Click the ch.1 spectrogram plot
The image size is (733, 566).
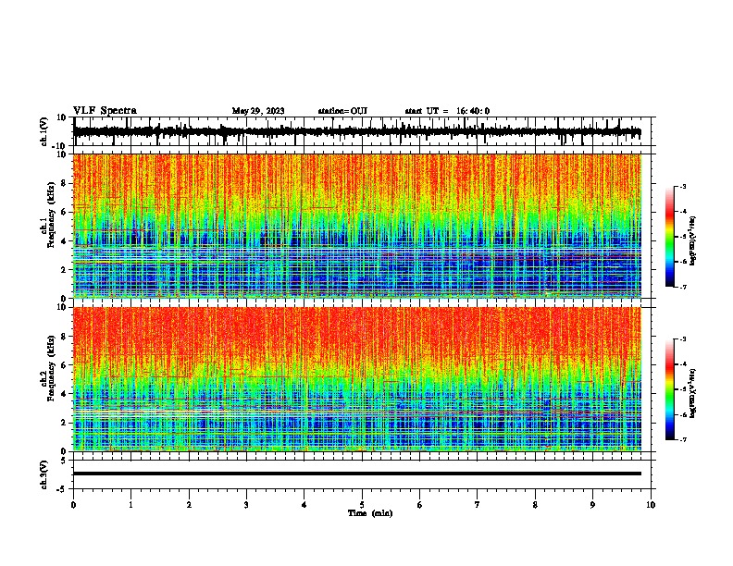[x=357, y=226]
